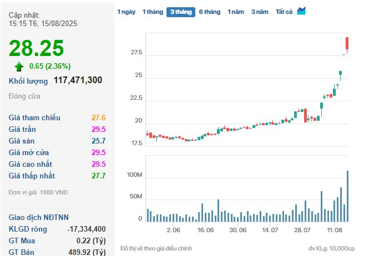Click the current price 28.25
The height and width of the screenshot is (256, 369).
[x=36, y=48]
